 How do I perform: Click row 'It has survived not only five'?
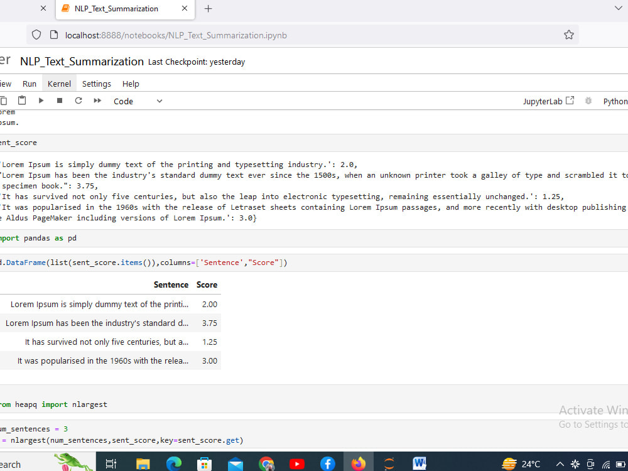[x=110, y=342]
